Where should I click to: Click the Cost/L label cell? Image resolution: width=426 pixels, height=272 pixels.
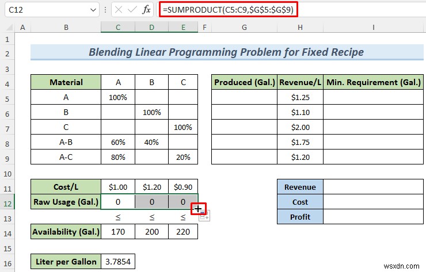(66, 187)
